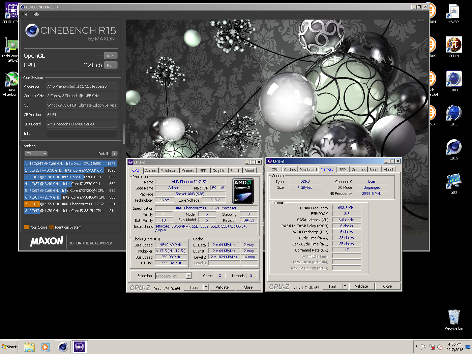This screenshot has height=354, width=472.
Task: Click Close button in right CPU-Z window
Action: 388,286
